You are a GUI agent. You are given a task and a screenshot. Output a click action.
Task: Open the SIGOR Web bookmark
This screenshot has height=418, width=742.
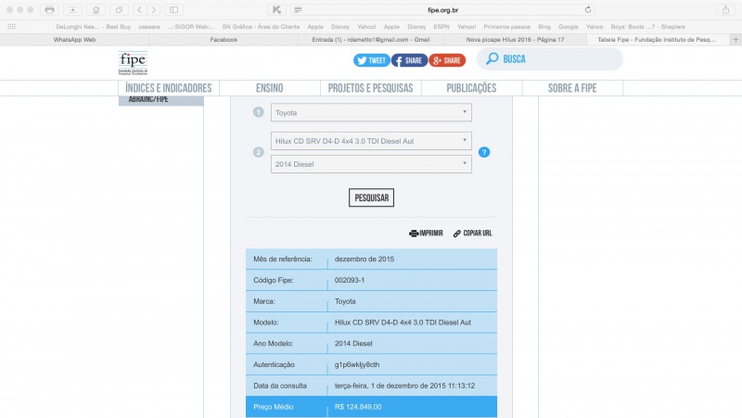tap(191, 27)
